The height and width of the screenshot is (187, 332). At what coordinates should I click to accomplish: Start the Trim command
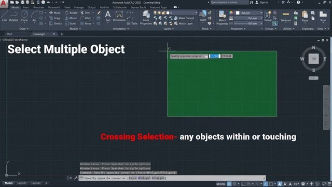[85, 12]
